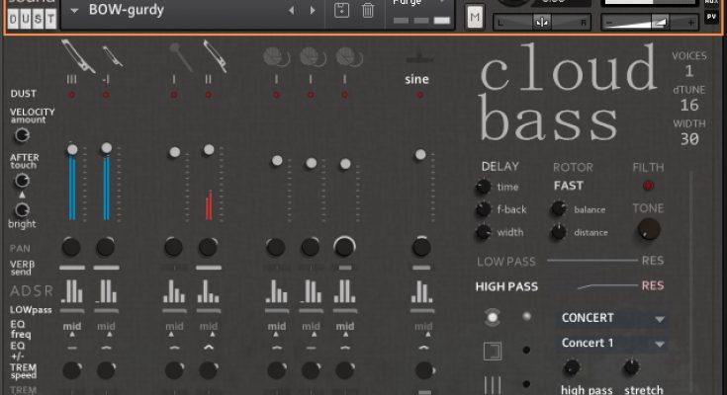This screenshot has width=727, height=395.
Task: Click the next preset arrow
Action: pos(314,10)
